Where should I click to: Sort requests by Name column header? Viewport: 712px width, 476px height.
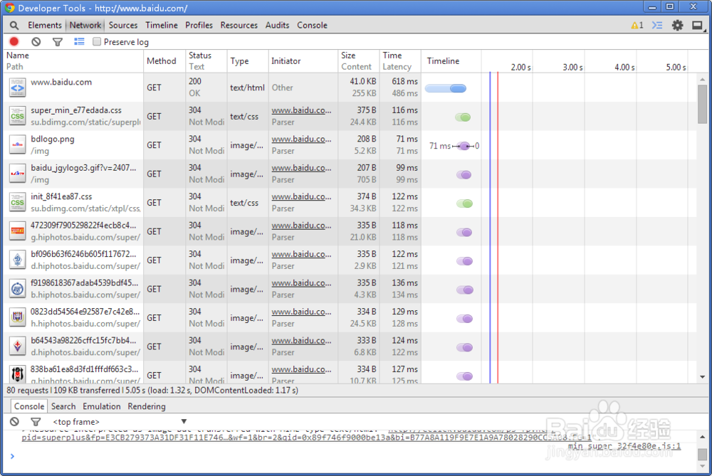(73, 60)
